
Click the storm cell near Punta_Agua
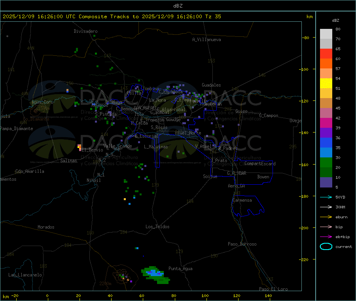[x=155, y=274]
